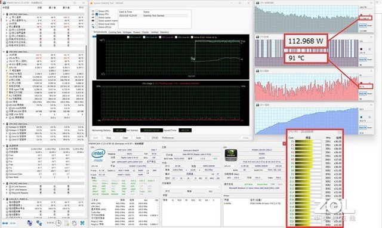Click the Unified tab
Image resolution: width=382 pixels, height=228 pixels.
tap(155, 32)
